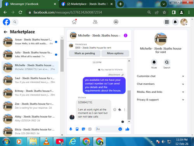Open Saul conversation
This screenshot has width=194, height=146.
(x=30, y=80)
